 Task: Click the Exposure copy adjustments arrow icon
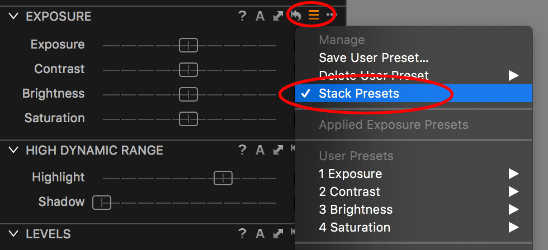[x=278, y=16]
